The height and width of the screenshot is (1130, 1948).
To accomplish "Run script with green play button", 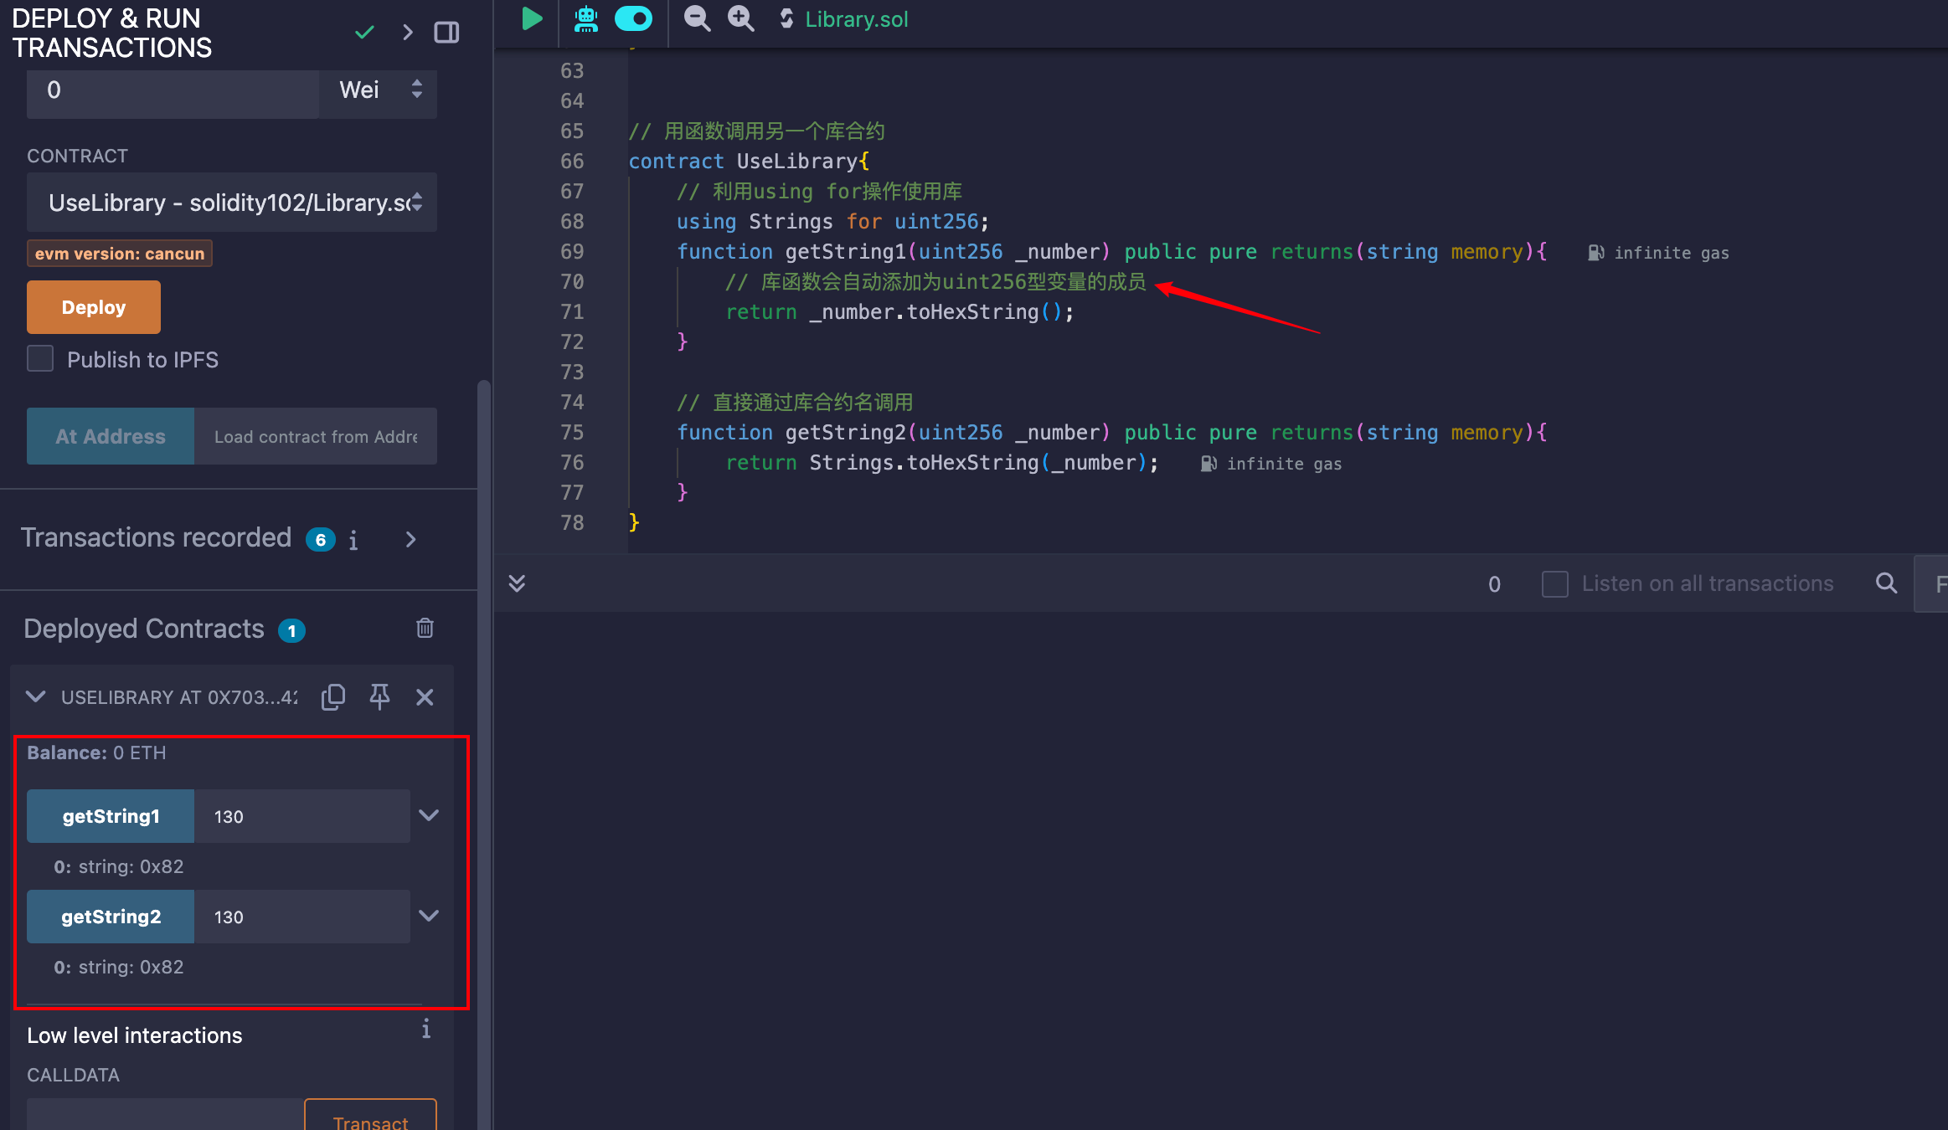I will click(531, 18).
